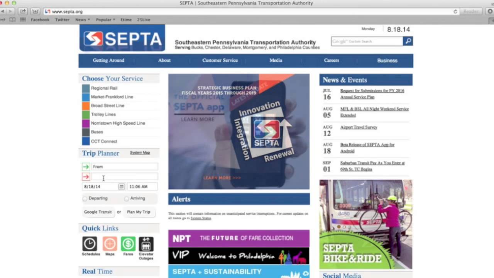The image size is (494, 278).
Task: Open the Market-Frankford Line service
Action: (112, 97)
